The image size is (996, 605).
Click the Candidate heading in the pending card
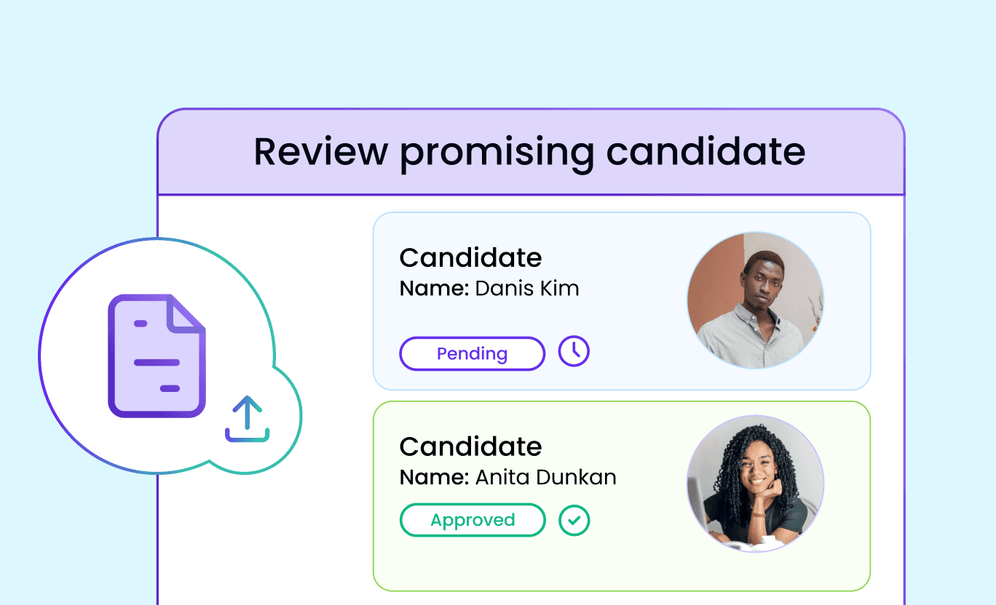click(470, 257)
